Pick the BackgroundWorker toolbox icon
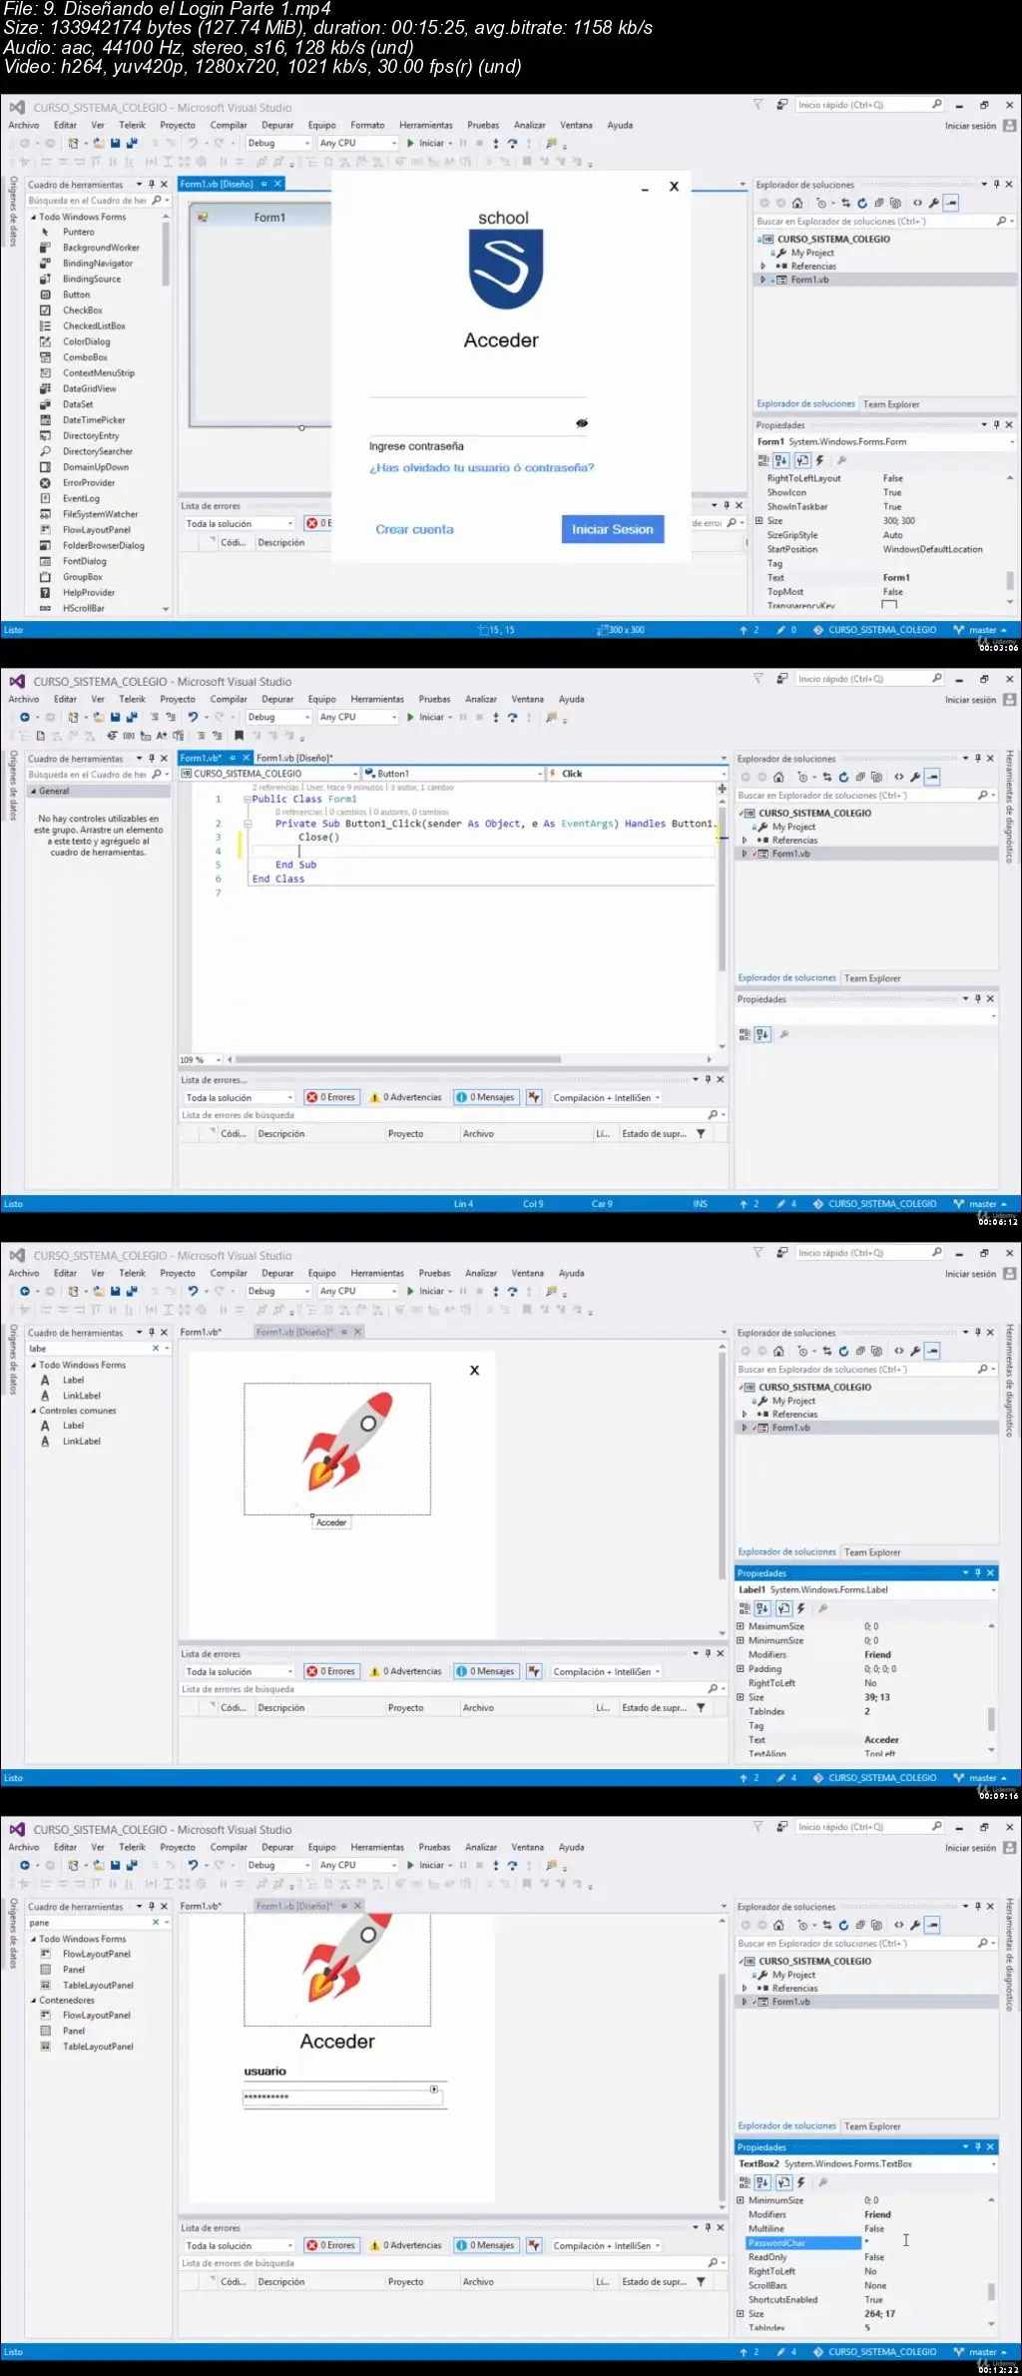 (x=45, y=248)
